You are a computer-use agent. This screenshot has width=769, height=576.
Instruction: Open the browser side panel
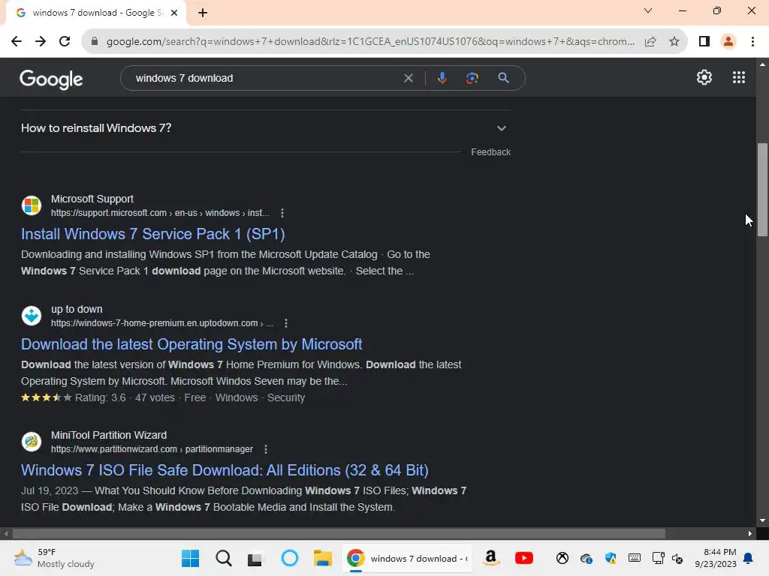tap(704, 42)
